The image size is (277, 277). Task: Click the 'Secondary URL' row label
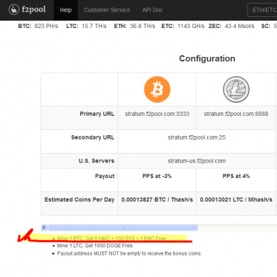93,137
